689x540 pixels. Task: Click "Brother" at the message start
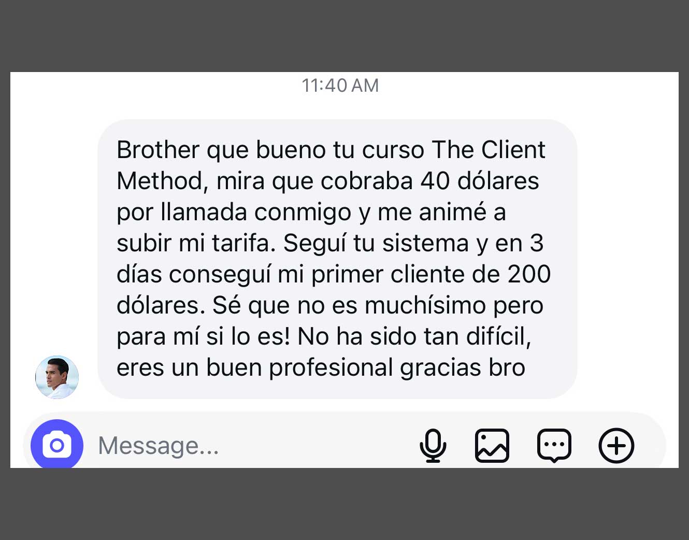click(x=158, y=150)
